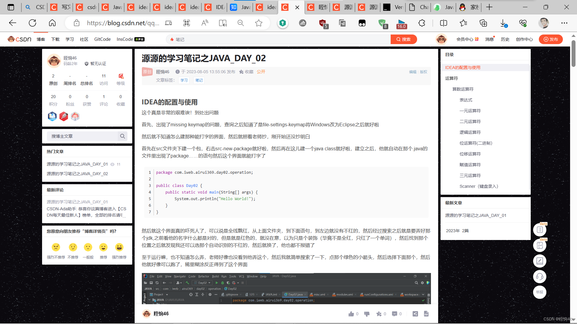Open comments with the speech bubble icon
The width and height of the screenshot is (577, 324).
coord(394,314)
